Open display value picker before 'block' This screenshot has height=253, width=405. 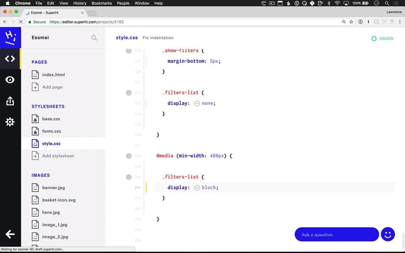(x=197, y=188)
